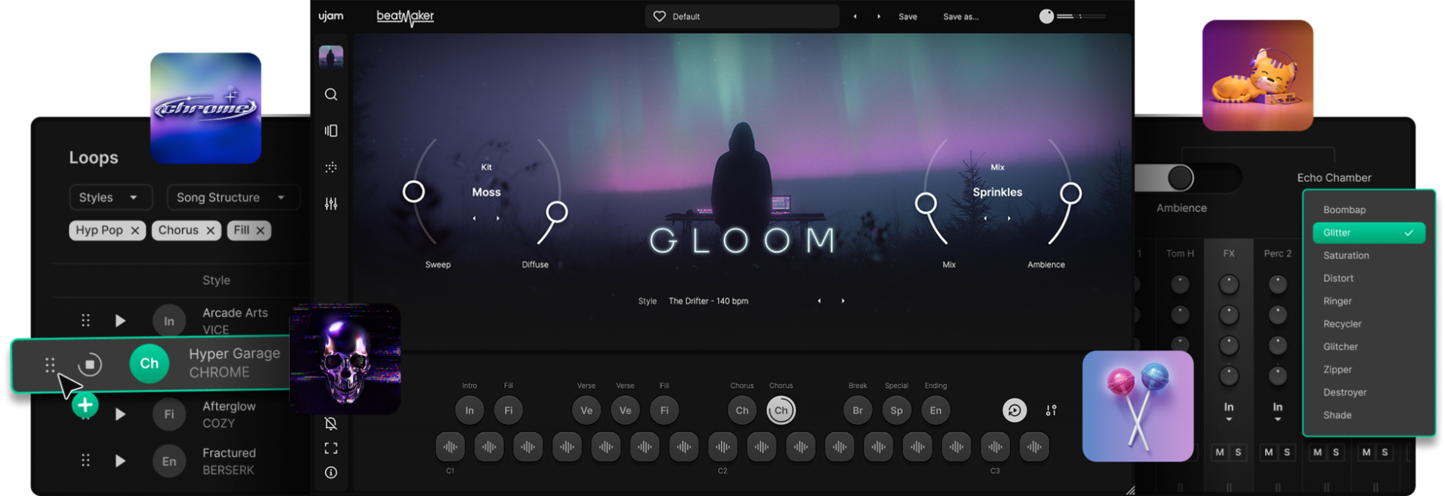Viewport: 1445px width, 496px height.
Task: Trigger the Ending (En) song part button
Action: [935, 410]
